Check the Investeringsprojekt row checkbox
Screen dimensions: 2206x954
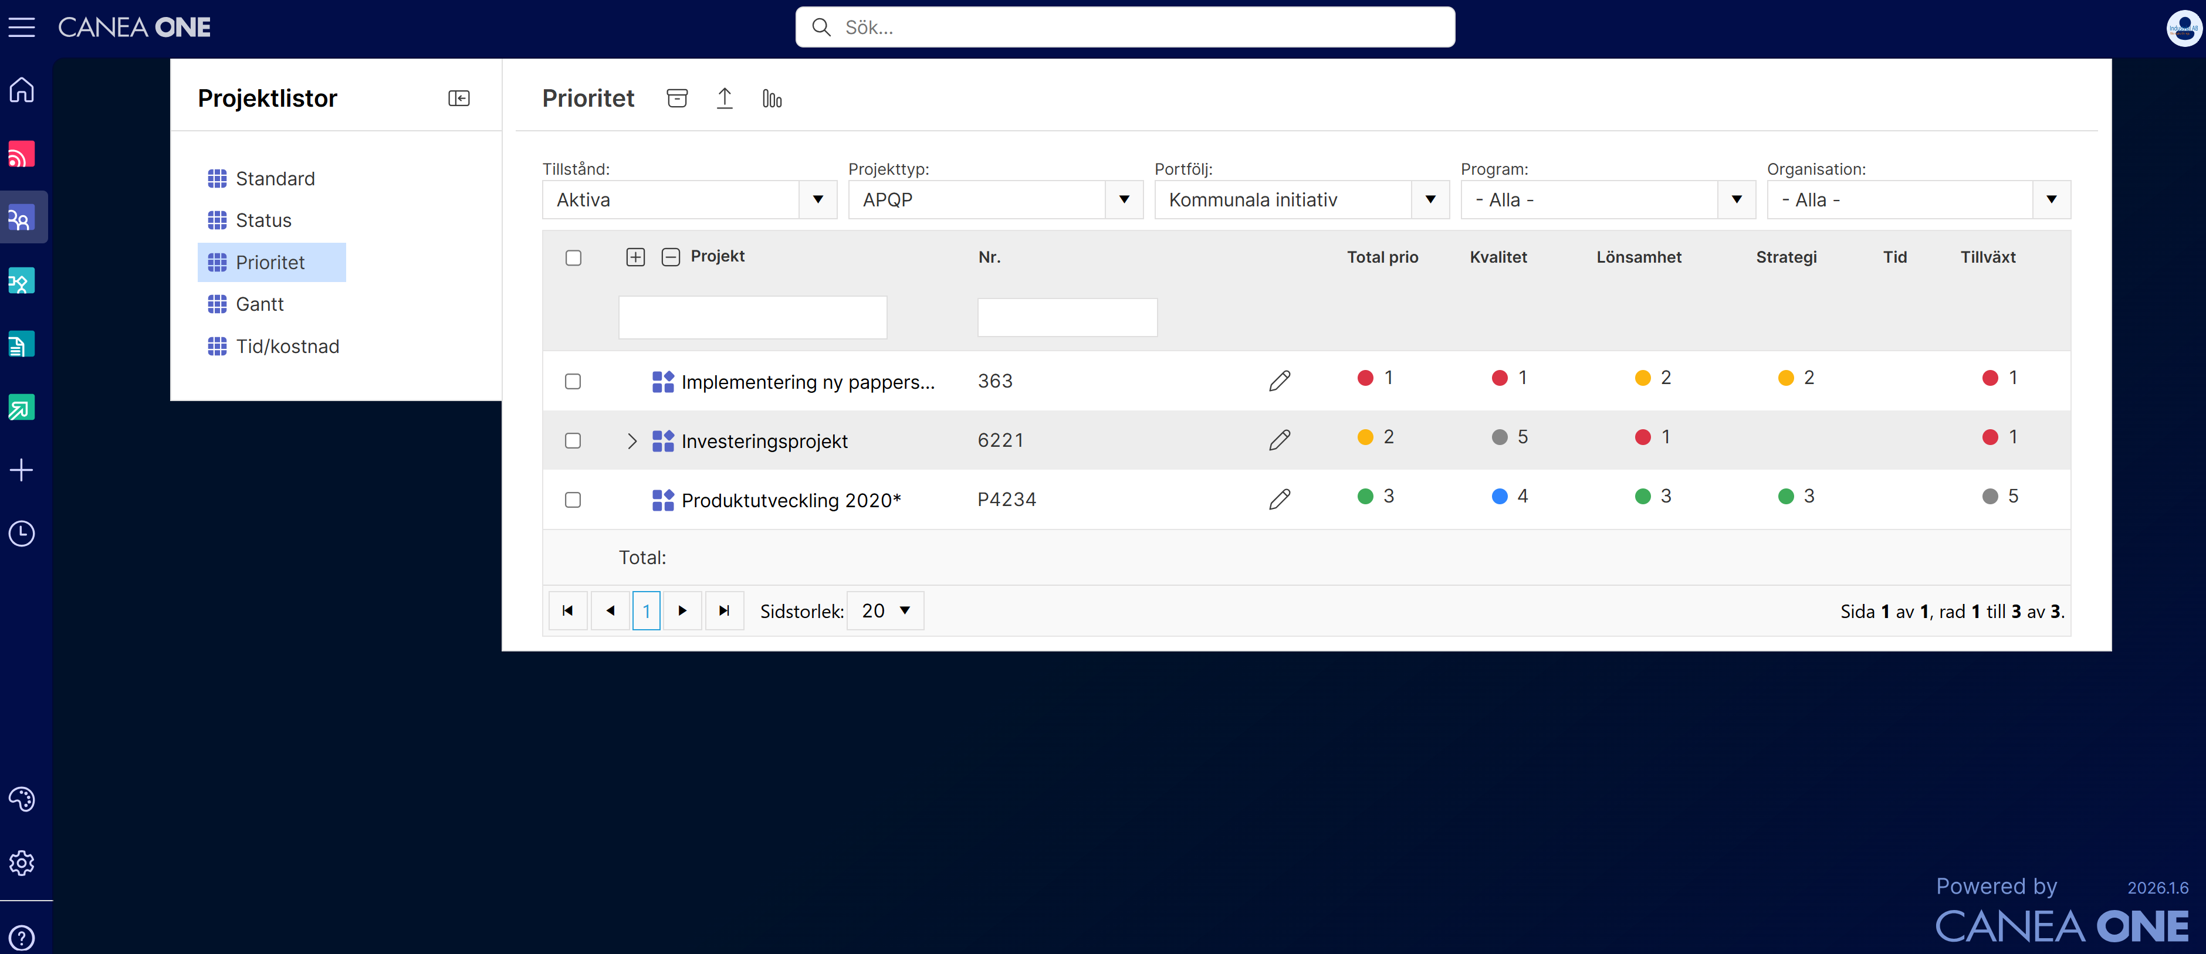(573, 440)
